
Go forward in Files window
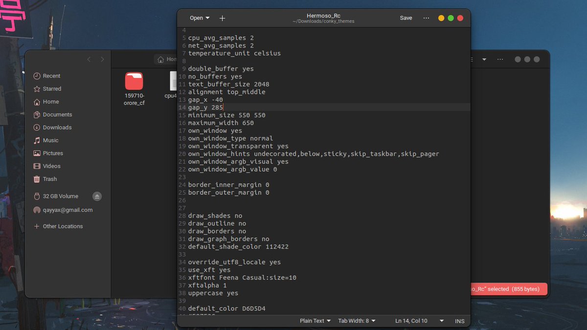(x=102, y=59)
